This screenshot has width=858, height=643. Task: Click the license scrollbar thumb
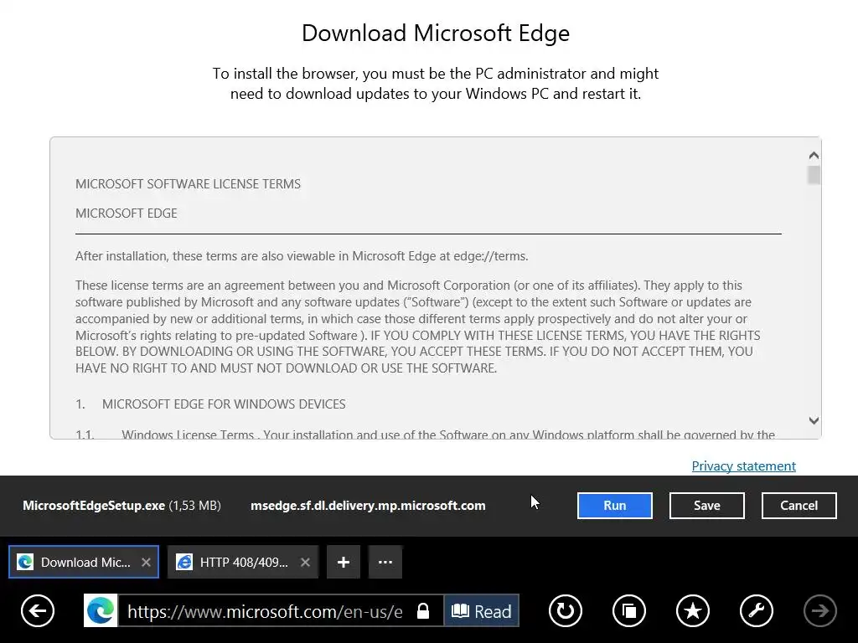(x=814, y=176)
